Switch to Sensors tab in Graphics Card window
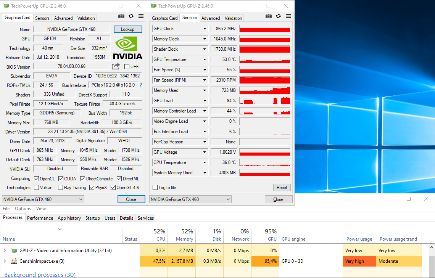Image resolution: width=435 pixels, height=278 pixels. (42, 18)
